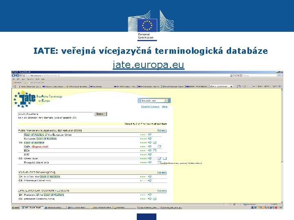Switch to the first browser tab

(x=30, y=86)
